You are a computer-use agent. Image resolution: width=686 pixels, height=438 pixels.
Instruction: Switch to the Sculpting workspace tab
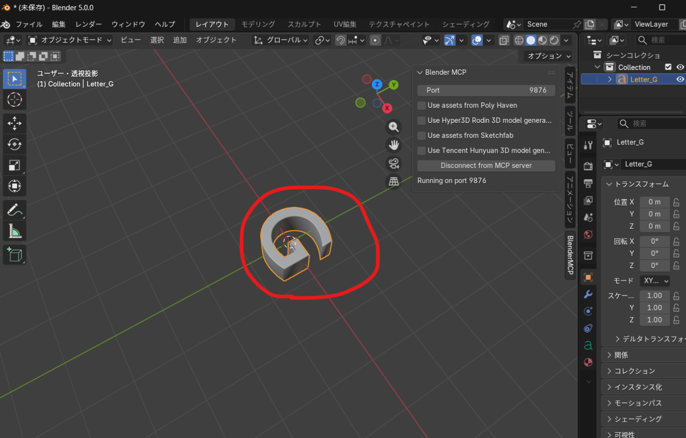click(x=304, y=24)
